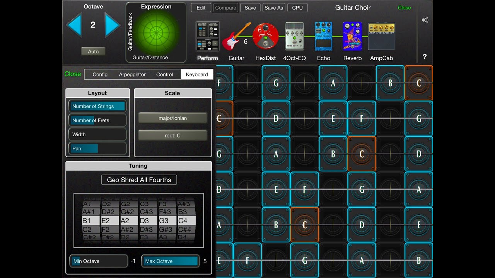Click the Edit button
Image resolution: width=495 pixels, height=278 pixels.
click(201, 8)
